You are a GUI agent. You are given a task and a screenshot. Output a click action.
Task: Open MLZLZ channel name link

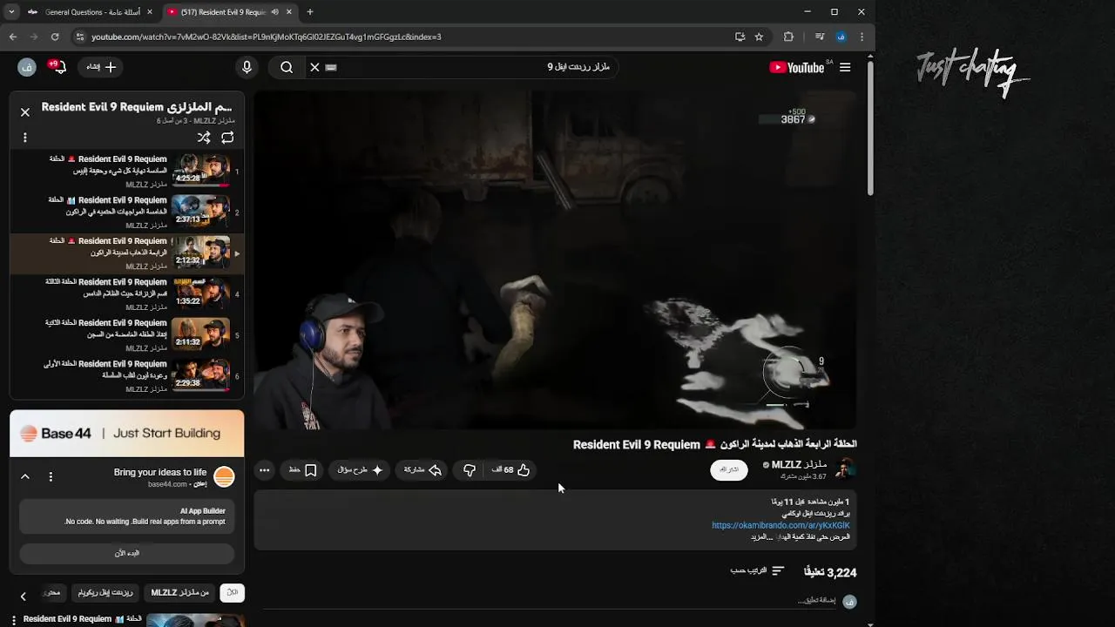[x=799, y=465]
